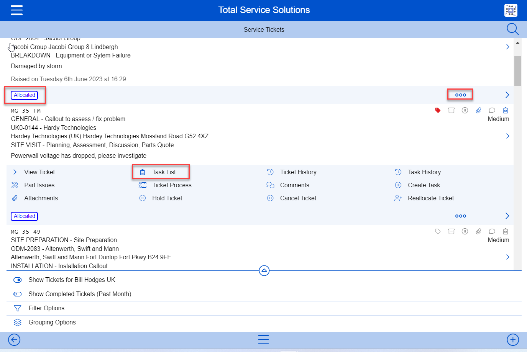Click 'UK0-0144 - Hardy Technologies' text
Screen dimensions: 527x352
click(x=54, y=128)
